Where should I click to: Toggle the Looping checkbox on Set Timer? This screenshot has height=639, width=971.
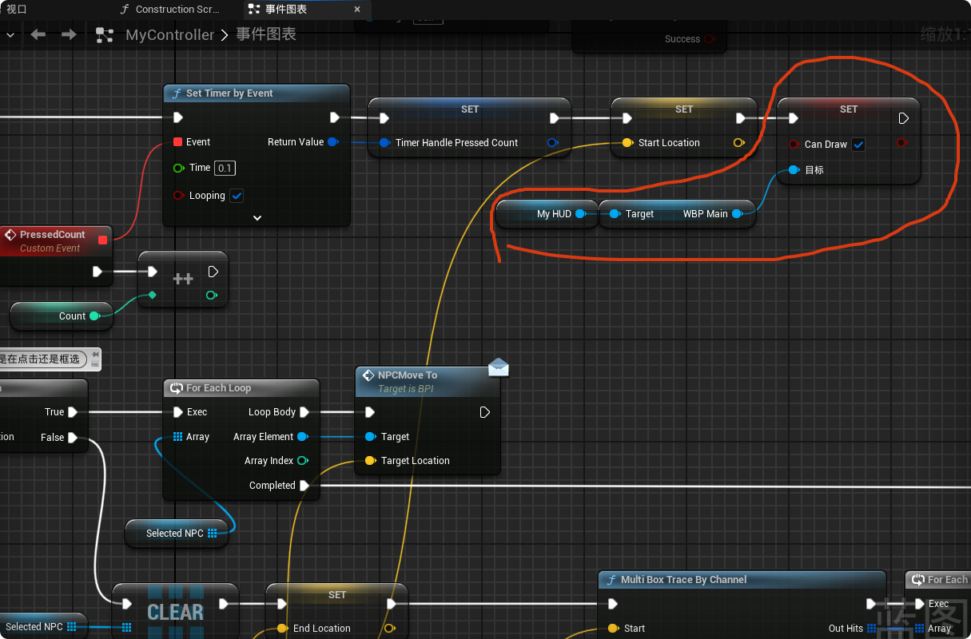[x=237, y=196]
